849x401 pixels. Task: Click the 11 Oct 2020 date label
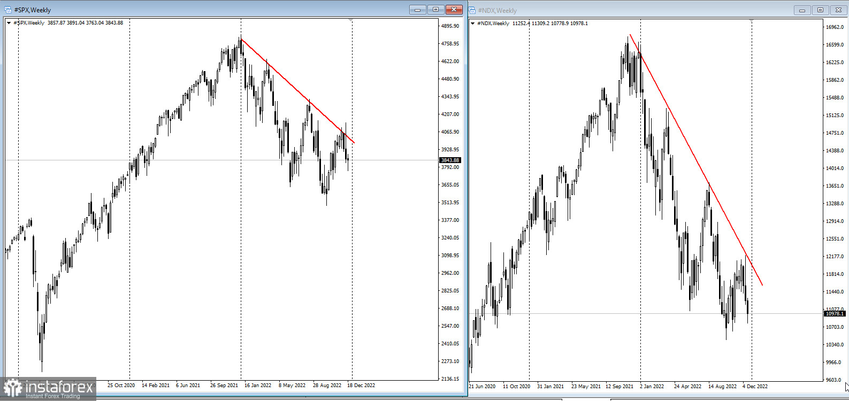tap(517, 386)
